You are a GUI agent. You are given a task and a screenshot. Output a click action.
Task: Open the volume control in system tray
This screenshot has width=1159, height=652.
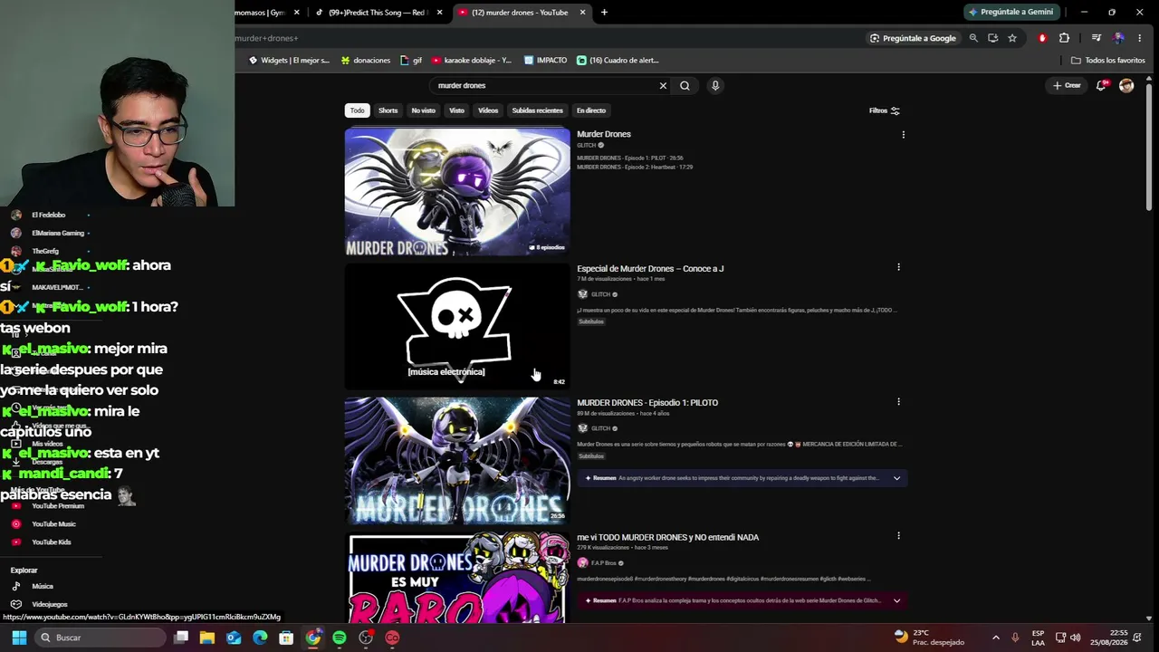click(1075, 638)
